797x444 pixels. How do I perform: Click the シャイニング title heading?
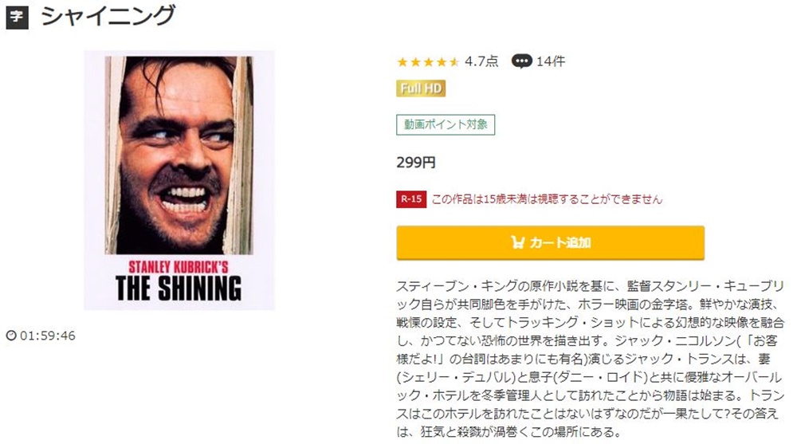tap(108, 16)
